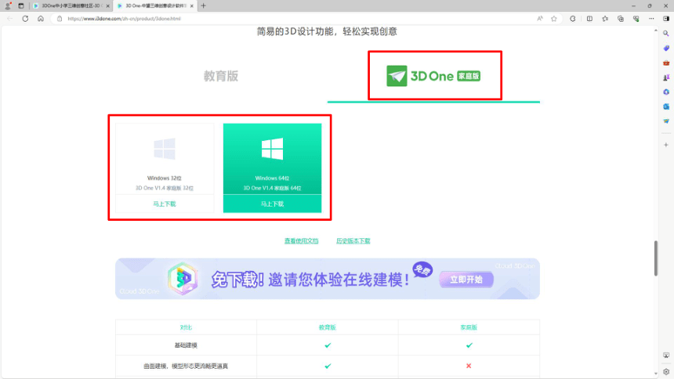Open sidebar Search magnifier icon
The image size is (674, 379).
[x=666, y=34]
